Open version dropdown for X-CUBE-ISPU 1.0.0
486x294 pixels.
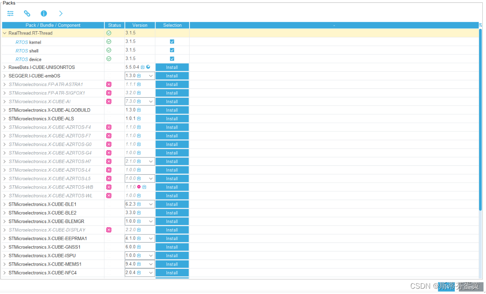click(x=151, y=255)
